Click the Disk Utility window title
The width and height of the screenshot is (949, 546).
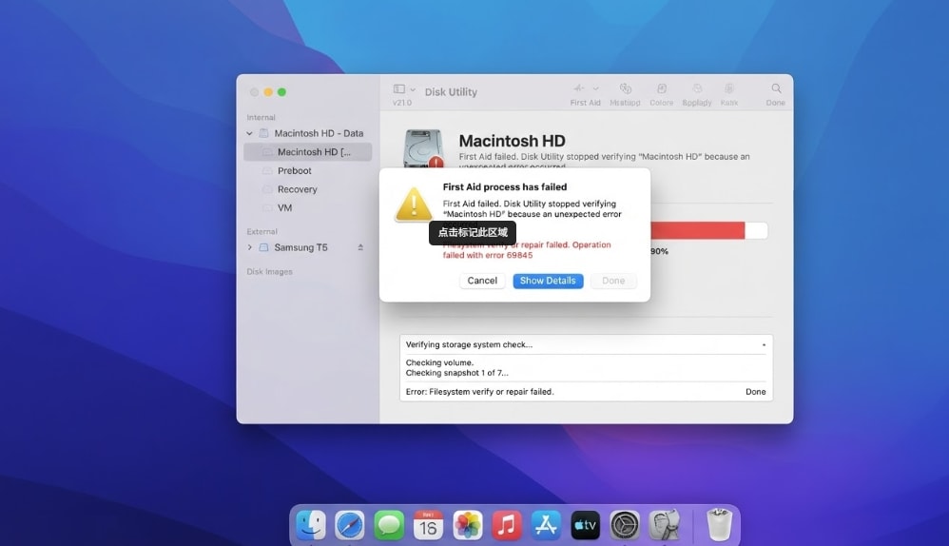point(451,92)
